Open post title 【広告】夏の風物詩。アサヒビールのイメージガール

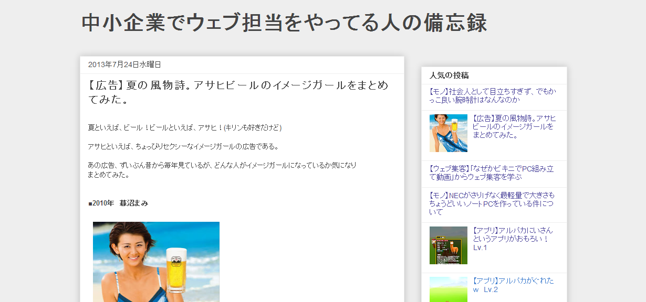238,92
